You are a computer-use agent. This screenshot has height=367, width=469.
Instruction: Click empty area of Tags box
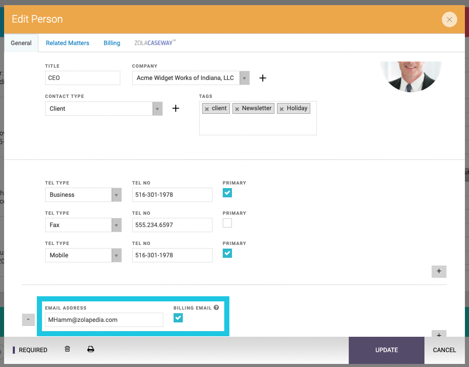(258, 126)
